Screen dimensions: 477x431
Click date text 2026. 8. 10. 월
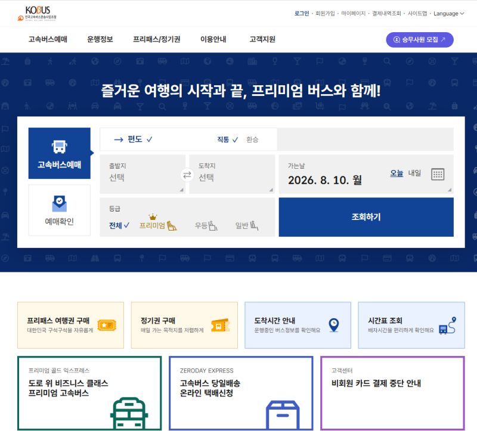[x=325, y=180]
